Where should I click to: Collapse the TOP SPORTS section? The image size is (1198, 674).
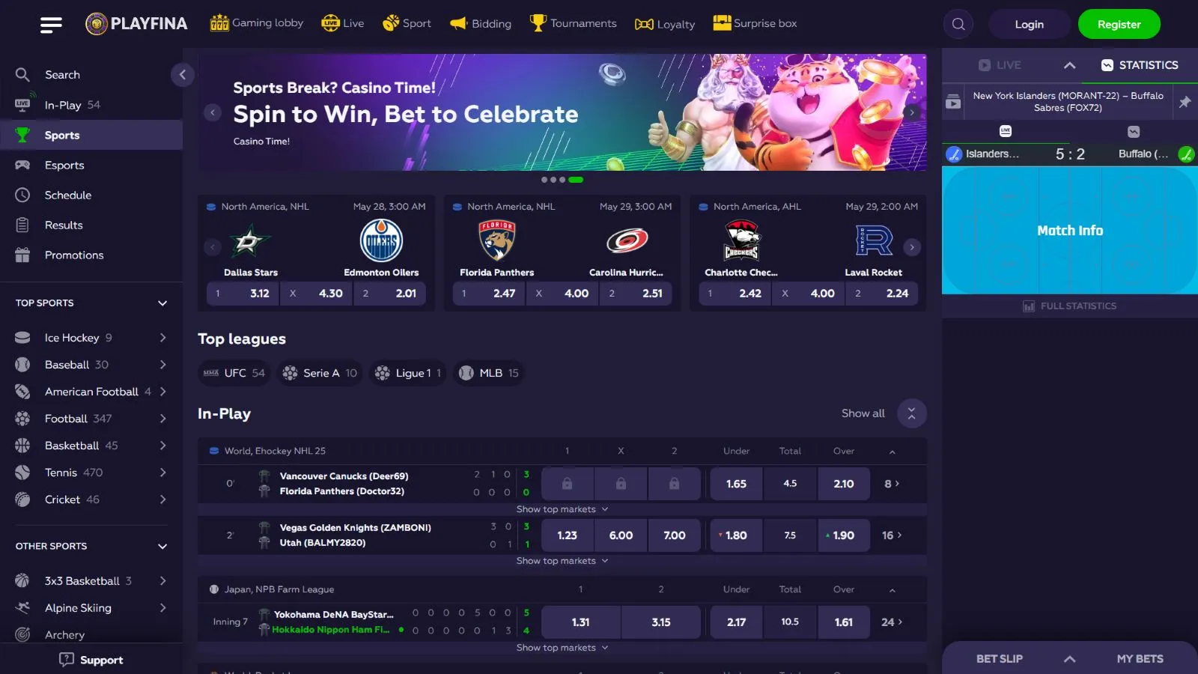pyautogui.click(x=162, y=303)
